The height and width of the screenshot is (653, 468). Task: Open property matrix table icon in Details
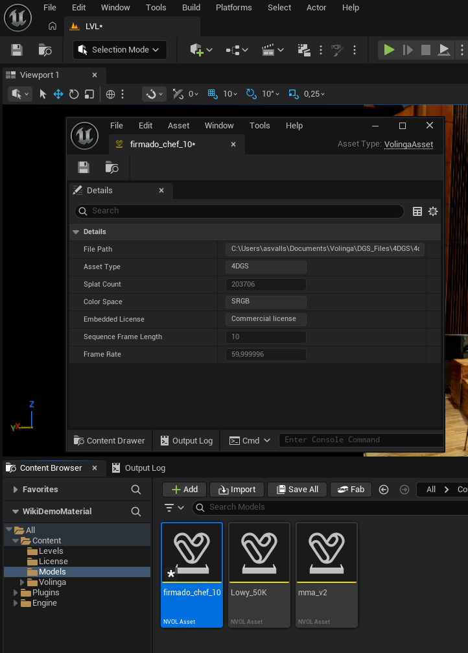417,211
